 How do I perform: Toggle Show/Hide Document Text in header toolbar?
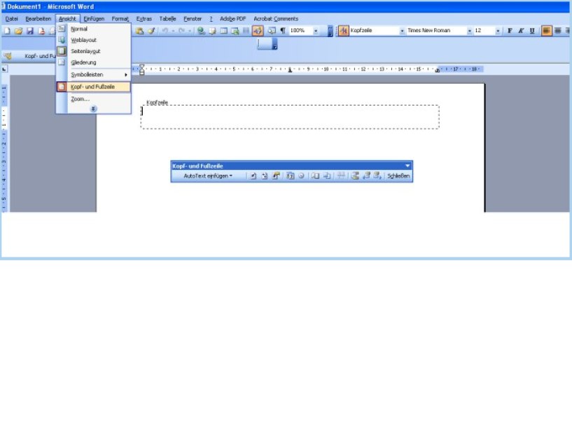(327, 176)
